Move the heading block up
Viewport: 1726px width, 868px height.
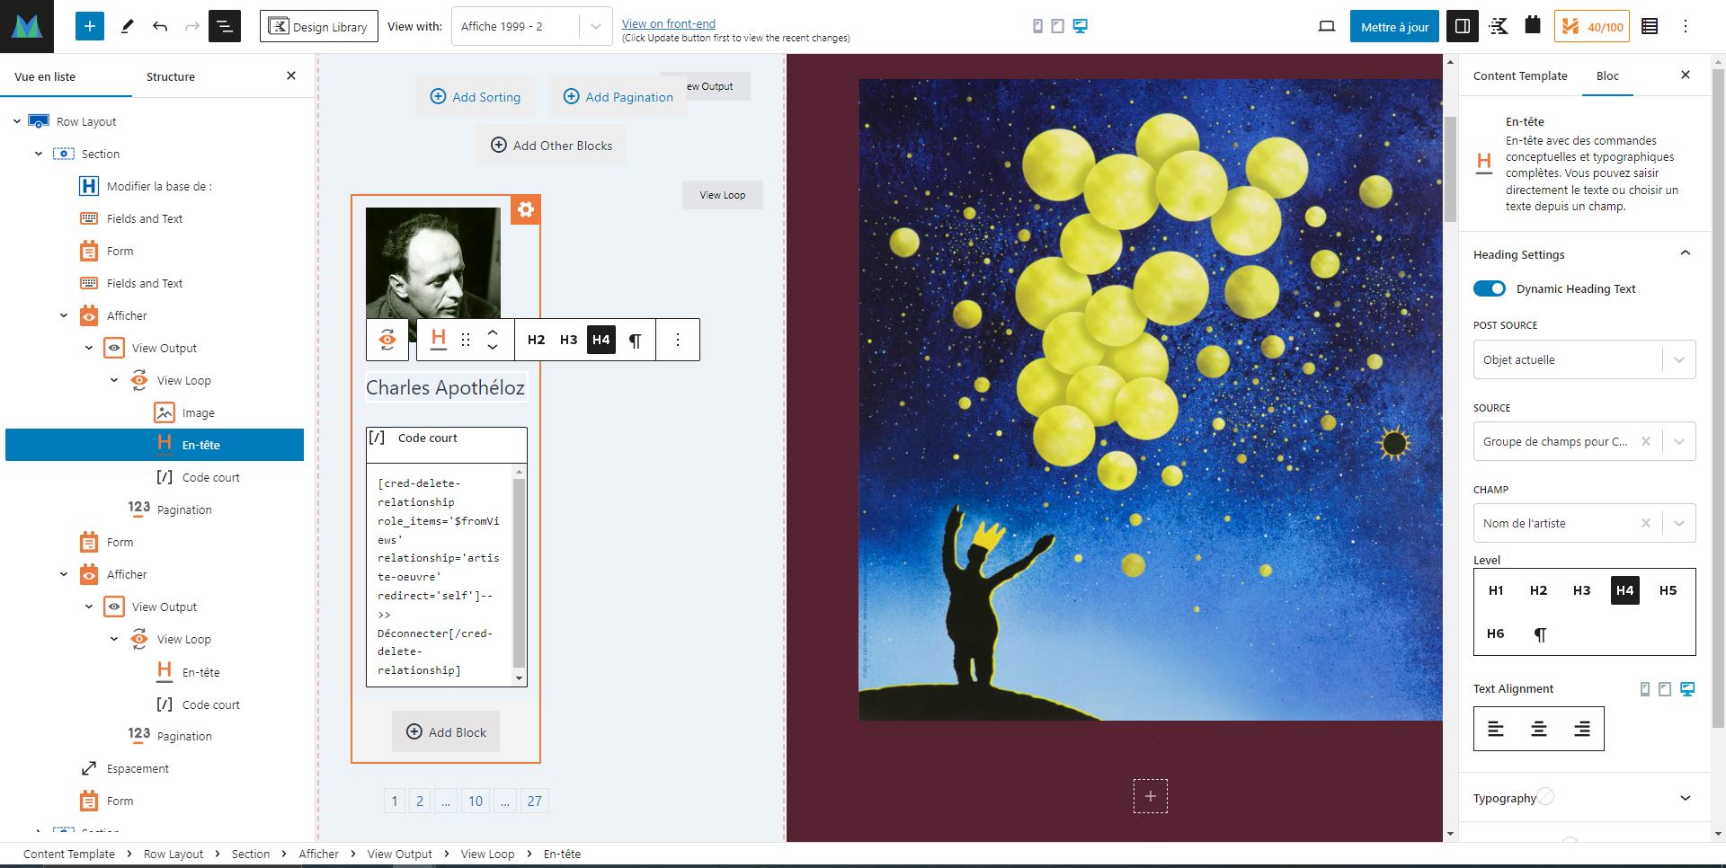493,332
